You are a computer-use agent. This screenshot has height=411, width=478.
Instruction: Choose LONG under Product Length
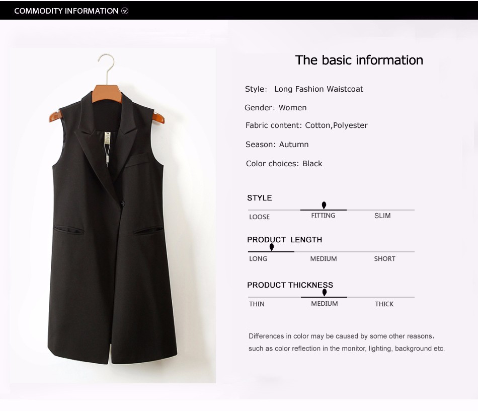(258, 259)
